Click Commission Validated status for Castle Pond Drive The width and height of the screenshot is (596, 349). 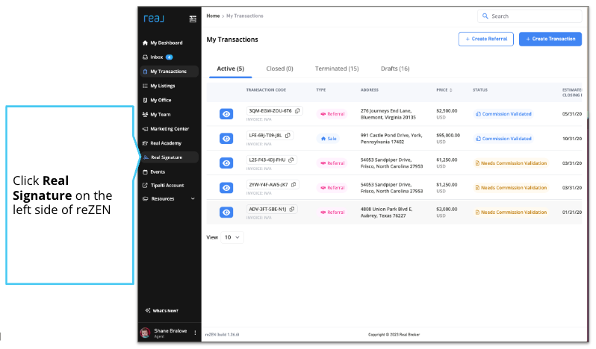(x=503, y=139)
